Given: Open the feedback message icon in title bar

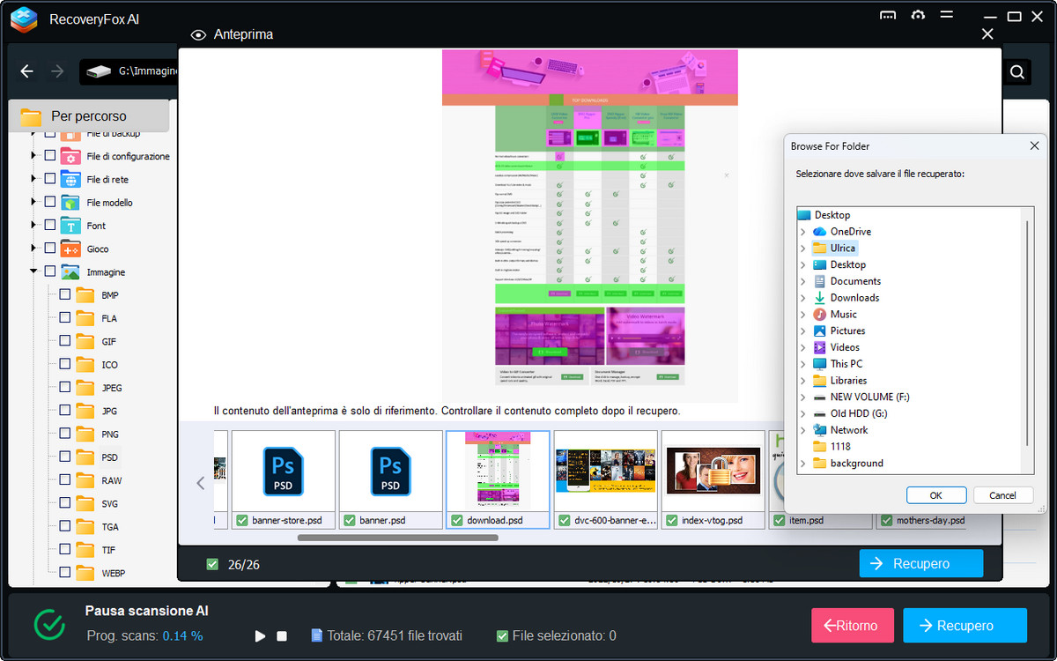Looking at the screenshot, I should [x=888, y=17].
